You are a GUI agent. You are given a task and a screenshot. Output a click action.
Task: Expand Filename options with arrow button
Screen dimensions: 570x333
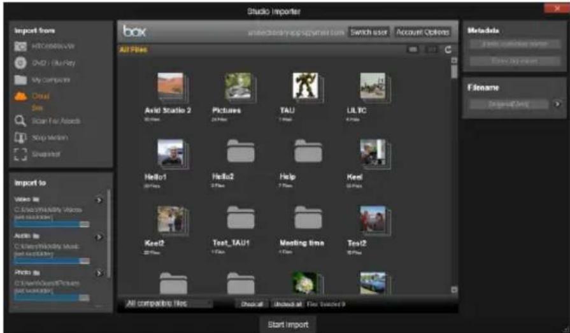(557, 104)
